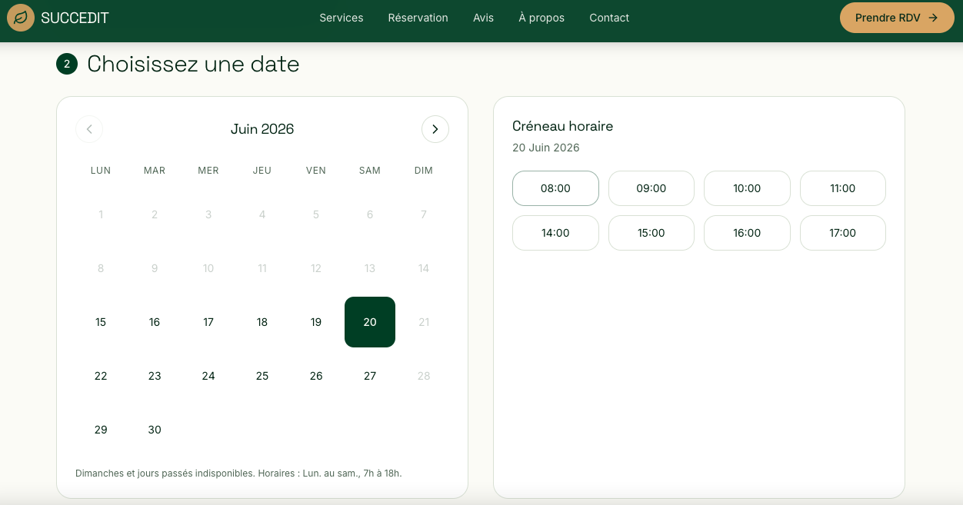Select the 14:00 time slot
The width and height of the screenshot is (963, 505).
point(555,233)
